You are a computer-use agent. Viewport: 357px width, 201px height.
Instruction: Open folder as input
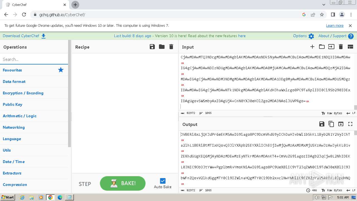point(322,47)
